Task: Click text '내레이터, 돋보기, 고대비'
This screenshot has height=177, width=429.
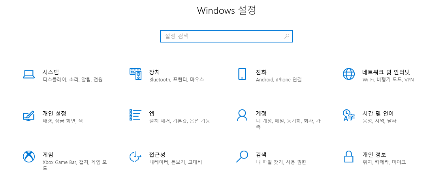Action: pos(176,162)
